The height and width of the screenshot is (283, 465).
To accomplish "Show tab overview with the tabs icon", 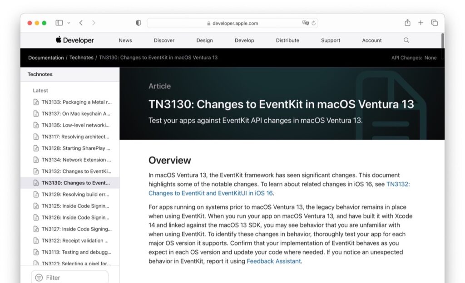I will coord(434,22).
